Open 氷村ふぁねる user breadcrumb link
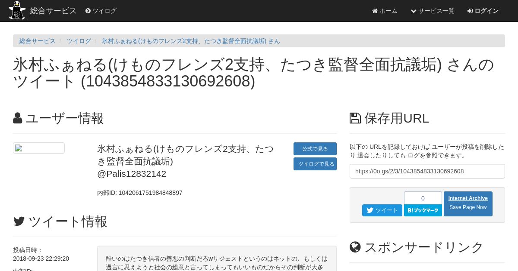 (191, 41)
